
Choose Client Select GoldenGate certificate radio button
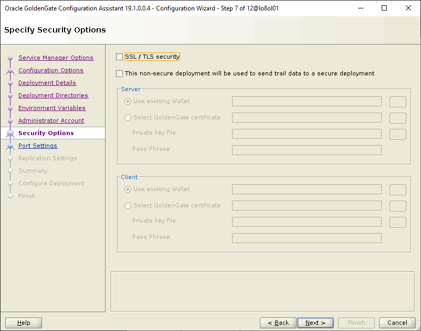coord(128,206)
